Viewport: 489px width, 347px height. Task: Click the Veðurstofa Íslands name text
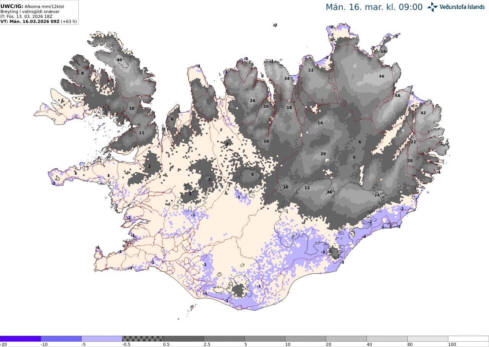(462, 7)
